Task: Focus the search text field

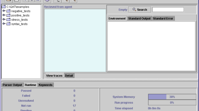Action: click(168, 10)
